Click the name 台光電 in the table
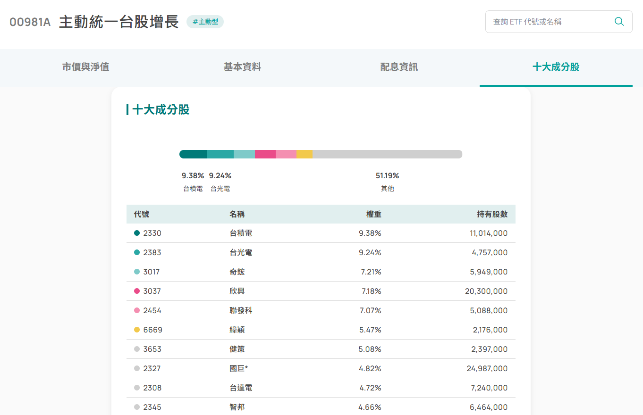This screenshot has height=415, width=643. (x=241, y=252)
